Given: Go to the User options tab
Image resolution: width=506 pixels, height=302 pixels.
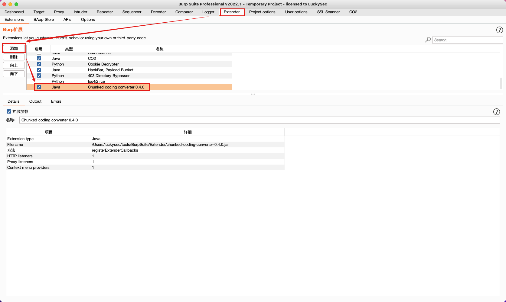Looking at the screenshot, I should (296, 12).
